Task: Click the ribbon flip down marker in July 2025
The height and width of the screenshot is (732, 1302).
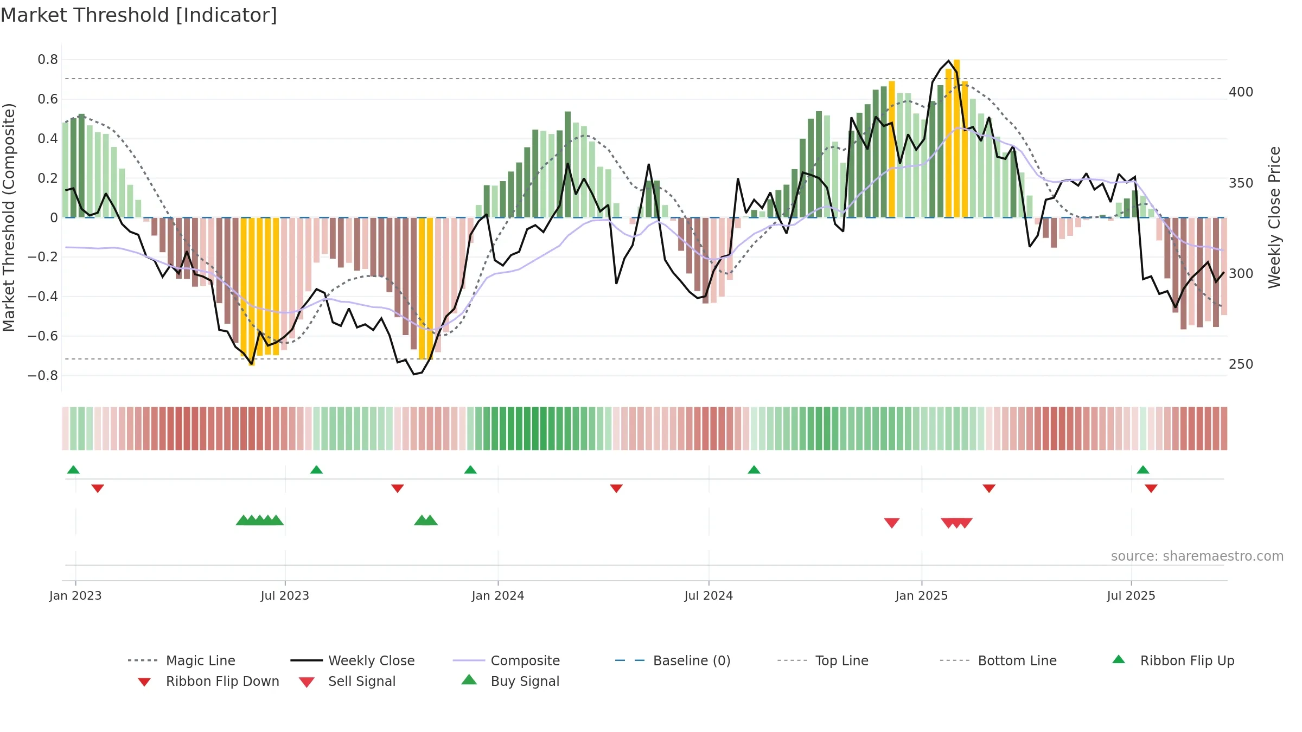Action: (x=1151, y=489)
